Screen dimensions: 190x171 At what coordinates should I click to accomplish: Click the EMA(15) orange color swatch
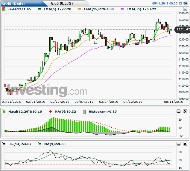point(80,9)
